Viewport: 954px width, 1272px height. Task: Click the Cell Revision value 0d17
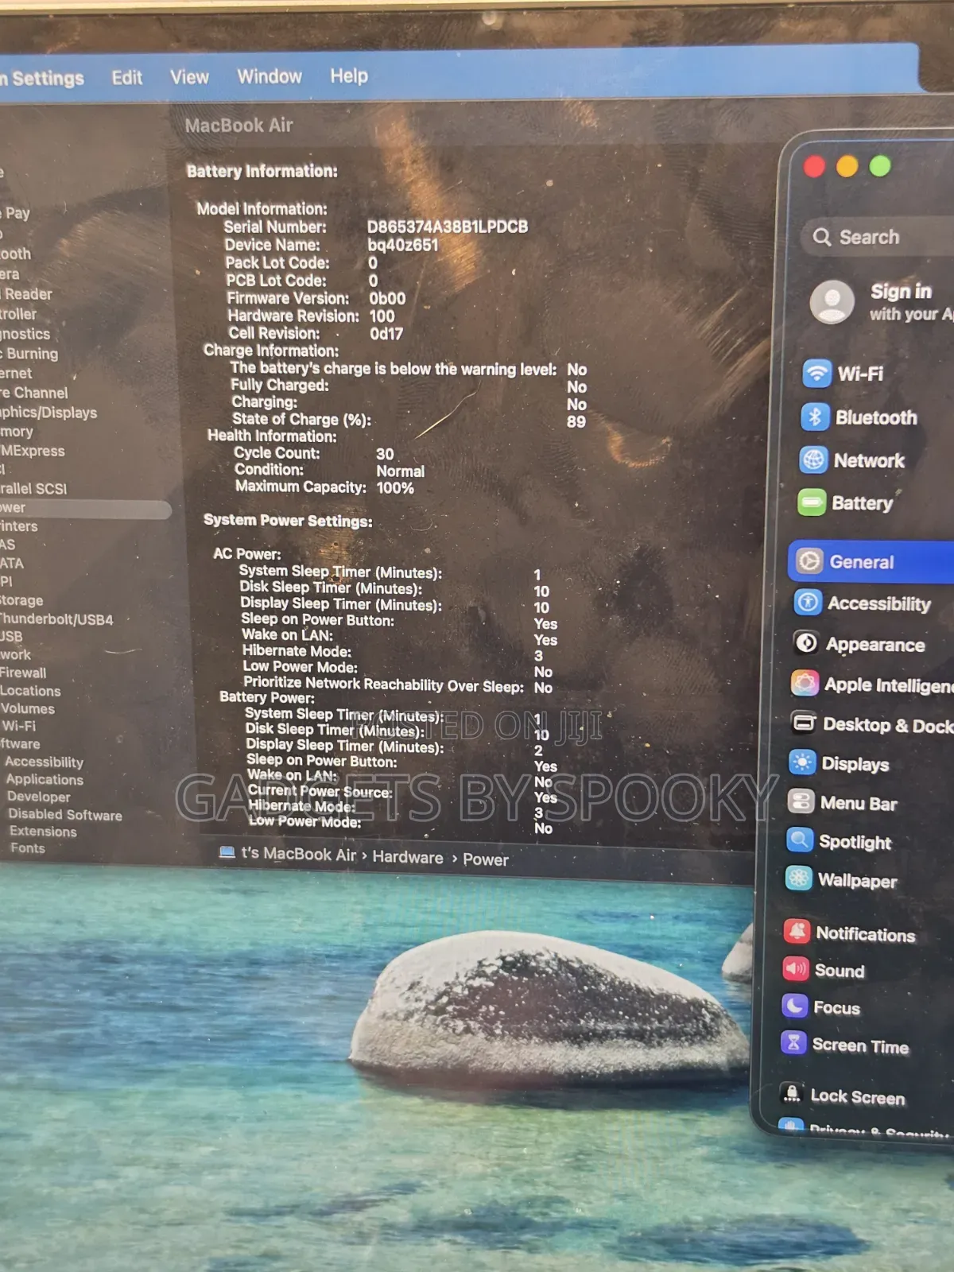pos(386,334)
